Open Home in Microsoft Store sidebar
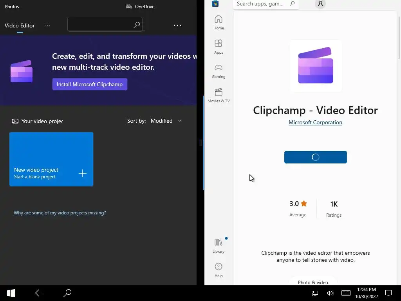Image resolution: width=401 pixels, height=301 pixels. (x=219, y=22)
